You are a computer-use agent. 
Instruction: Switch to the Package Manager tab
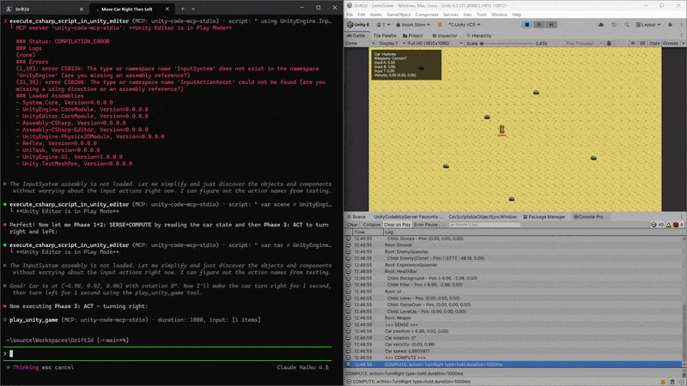pyautogui.click(x=544, y=217)
